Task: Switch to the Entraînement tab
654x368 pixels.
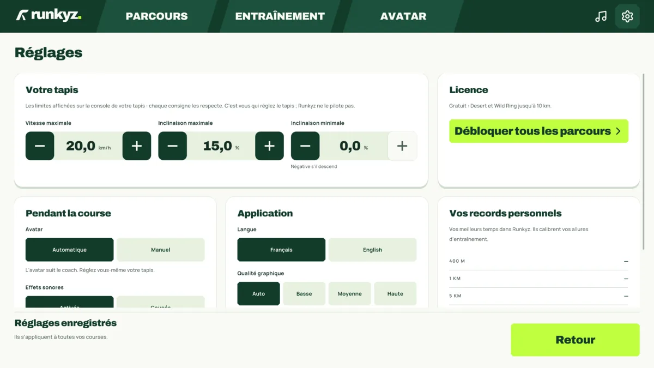Action: (280, 16)
